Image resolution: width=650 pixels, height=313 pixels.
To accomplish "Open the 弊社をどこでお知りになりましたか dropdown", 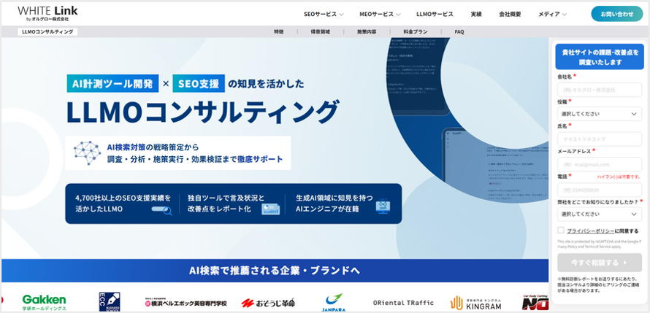I will pyautogui.click(x=600, y=214).
